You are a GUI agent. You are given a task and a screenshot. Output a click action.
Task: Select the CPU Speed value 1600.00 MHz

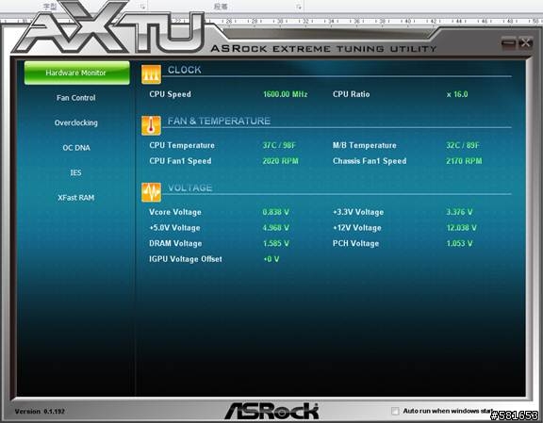click(x=286, y=94)
